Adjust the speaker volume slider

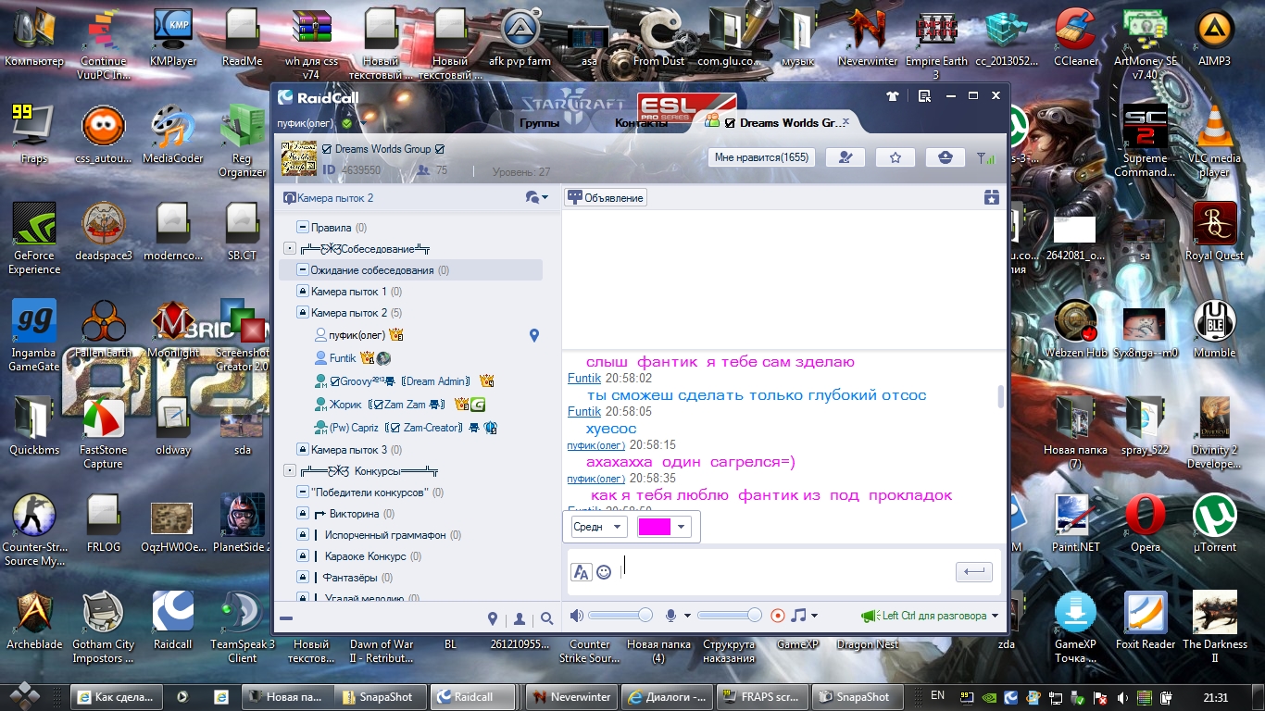pos(621,616)
